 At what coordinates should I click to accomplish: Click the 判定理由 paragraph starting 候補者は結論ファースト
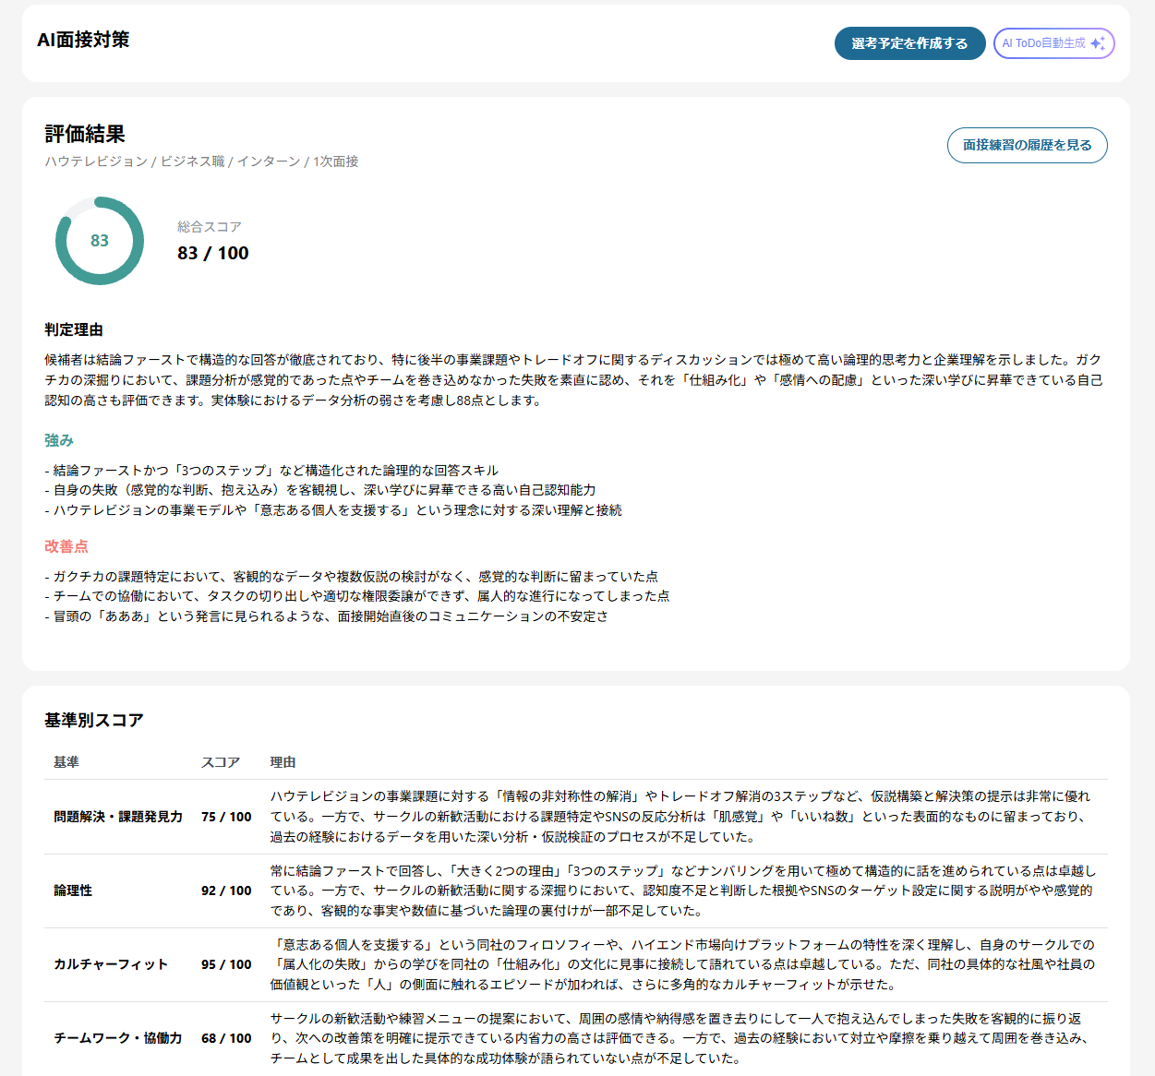click(573, 380)
